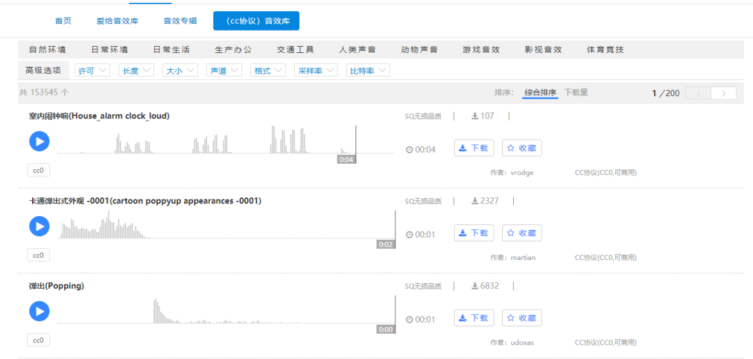Viewport: 753px width, 359px height.
Task: Select the 影视音效 category
Action: [543, 49]
